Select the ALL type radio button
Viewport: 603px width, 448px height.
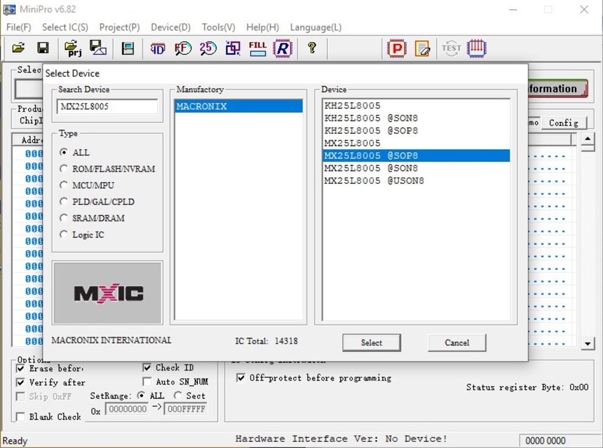pyautogui.click(x=64, y=152)
